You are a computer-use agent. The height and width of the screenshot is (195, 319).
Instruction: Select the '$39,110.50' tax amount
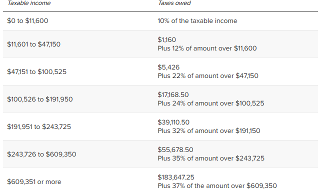point(173,122)
